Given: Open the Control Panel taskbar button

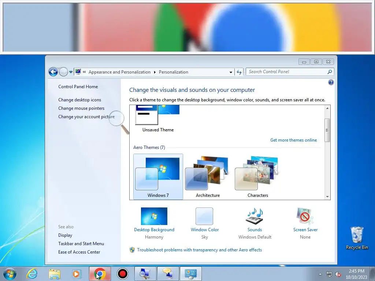Looking at the screenshot, I should point(190,274).
